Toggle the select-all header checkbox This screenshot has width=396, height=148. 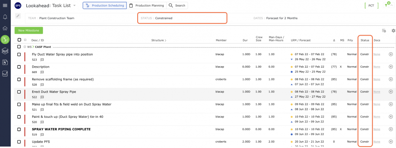point(19,40)
